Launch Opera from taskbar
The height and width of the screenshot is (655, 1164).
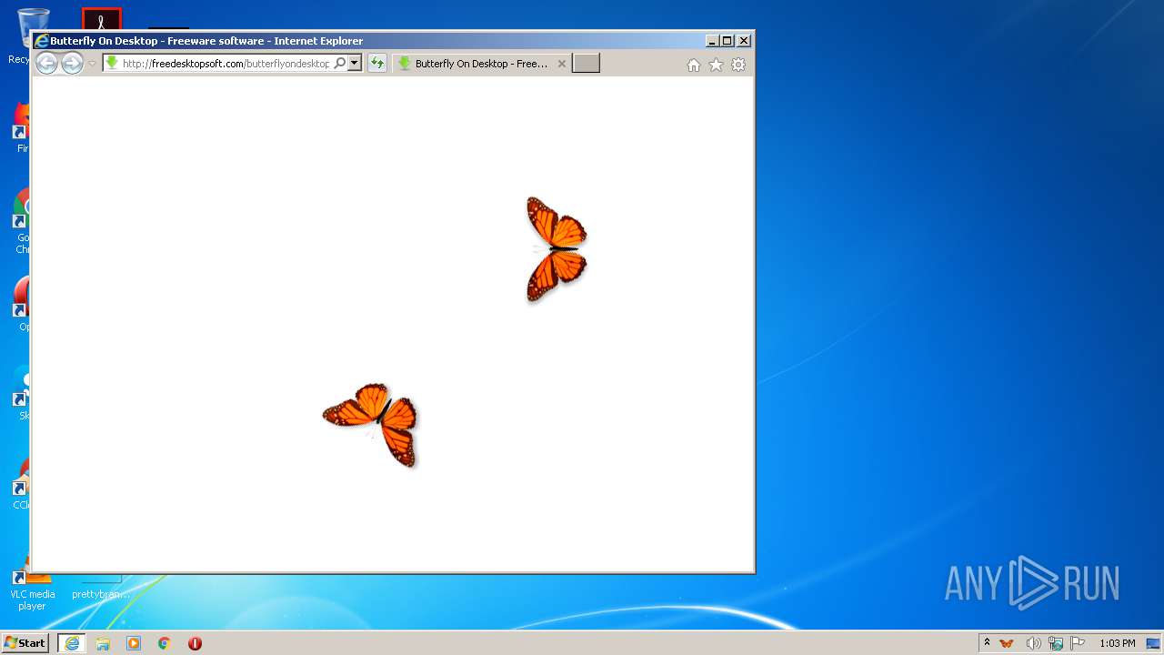[x=195, y=643]
